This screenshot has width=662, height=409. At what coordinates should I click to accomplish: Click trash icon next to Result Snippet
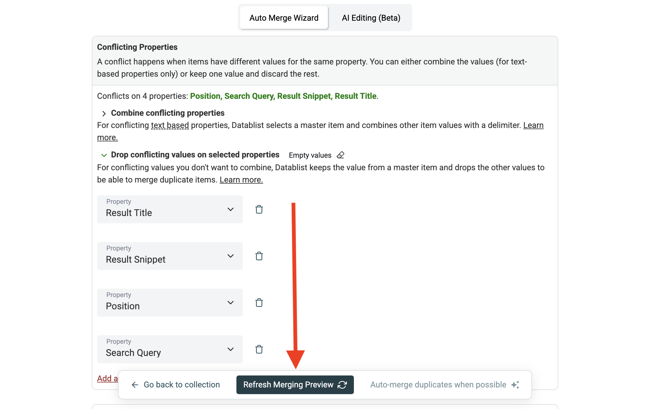pyautogui.click(x=259, y=256)
